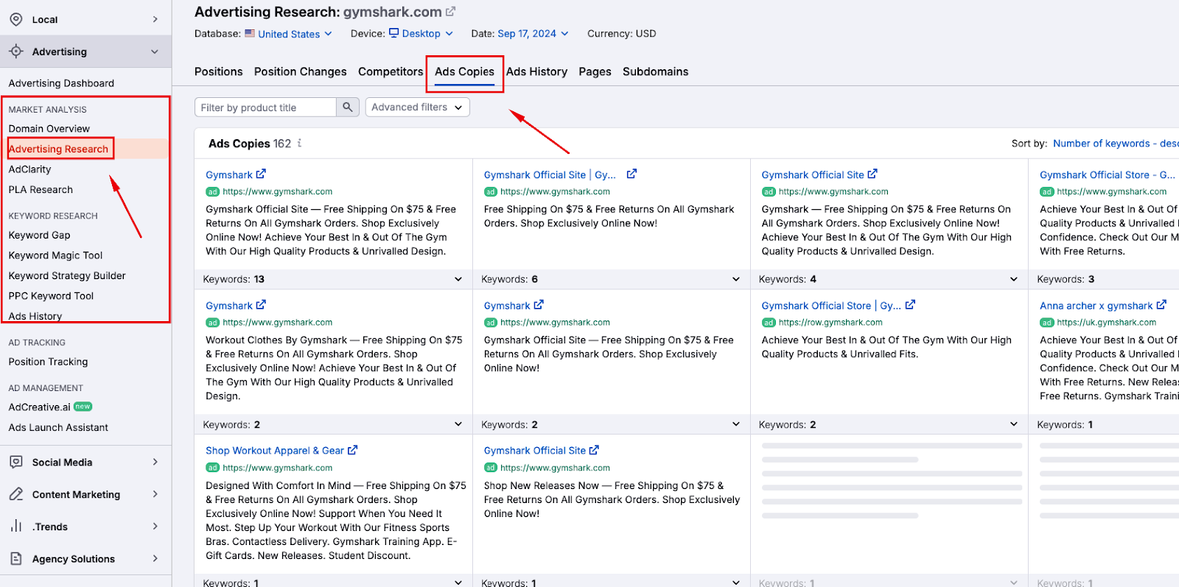Click the https://row.gymshark.com ad URL
1179x587 pixels.
pyautogui.click(x=830, y=323)
